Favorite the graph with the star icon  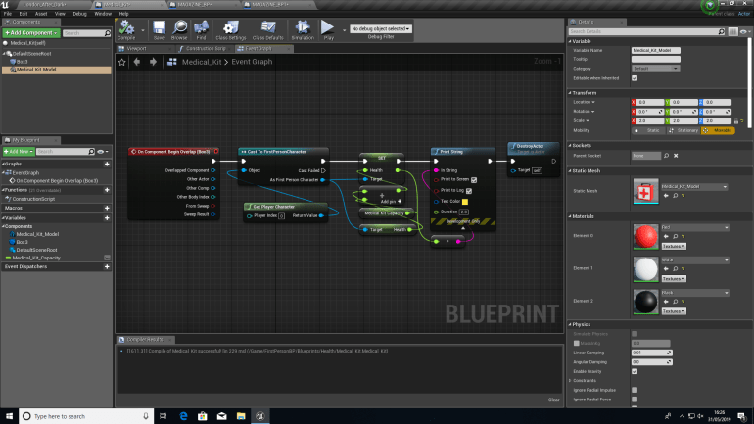(122, 62)
